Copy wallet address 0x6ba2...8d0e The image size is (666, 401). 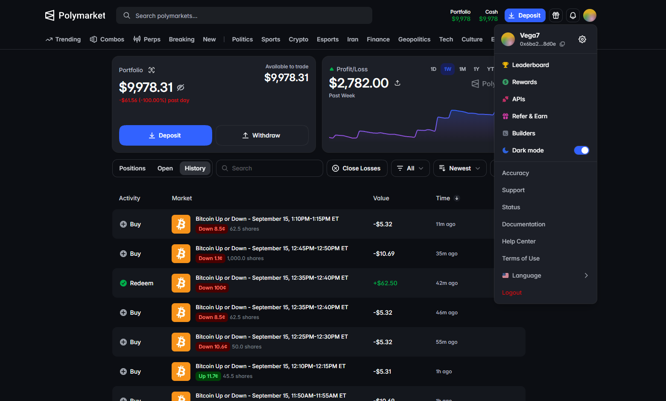[562, 44]
